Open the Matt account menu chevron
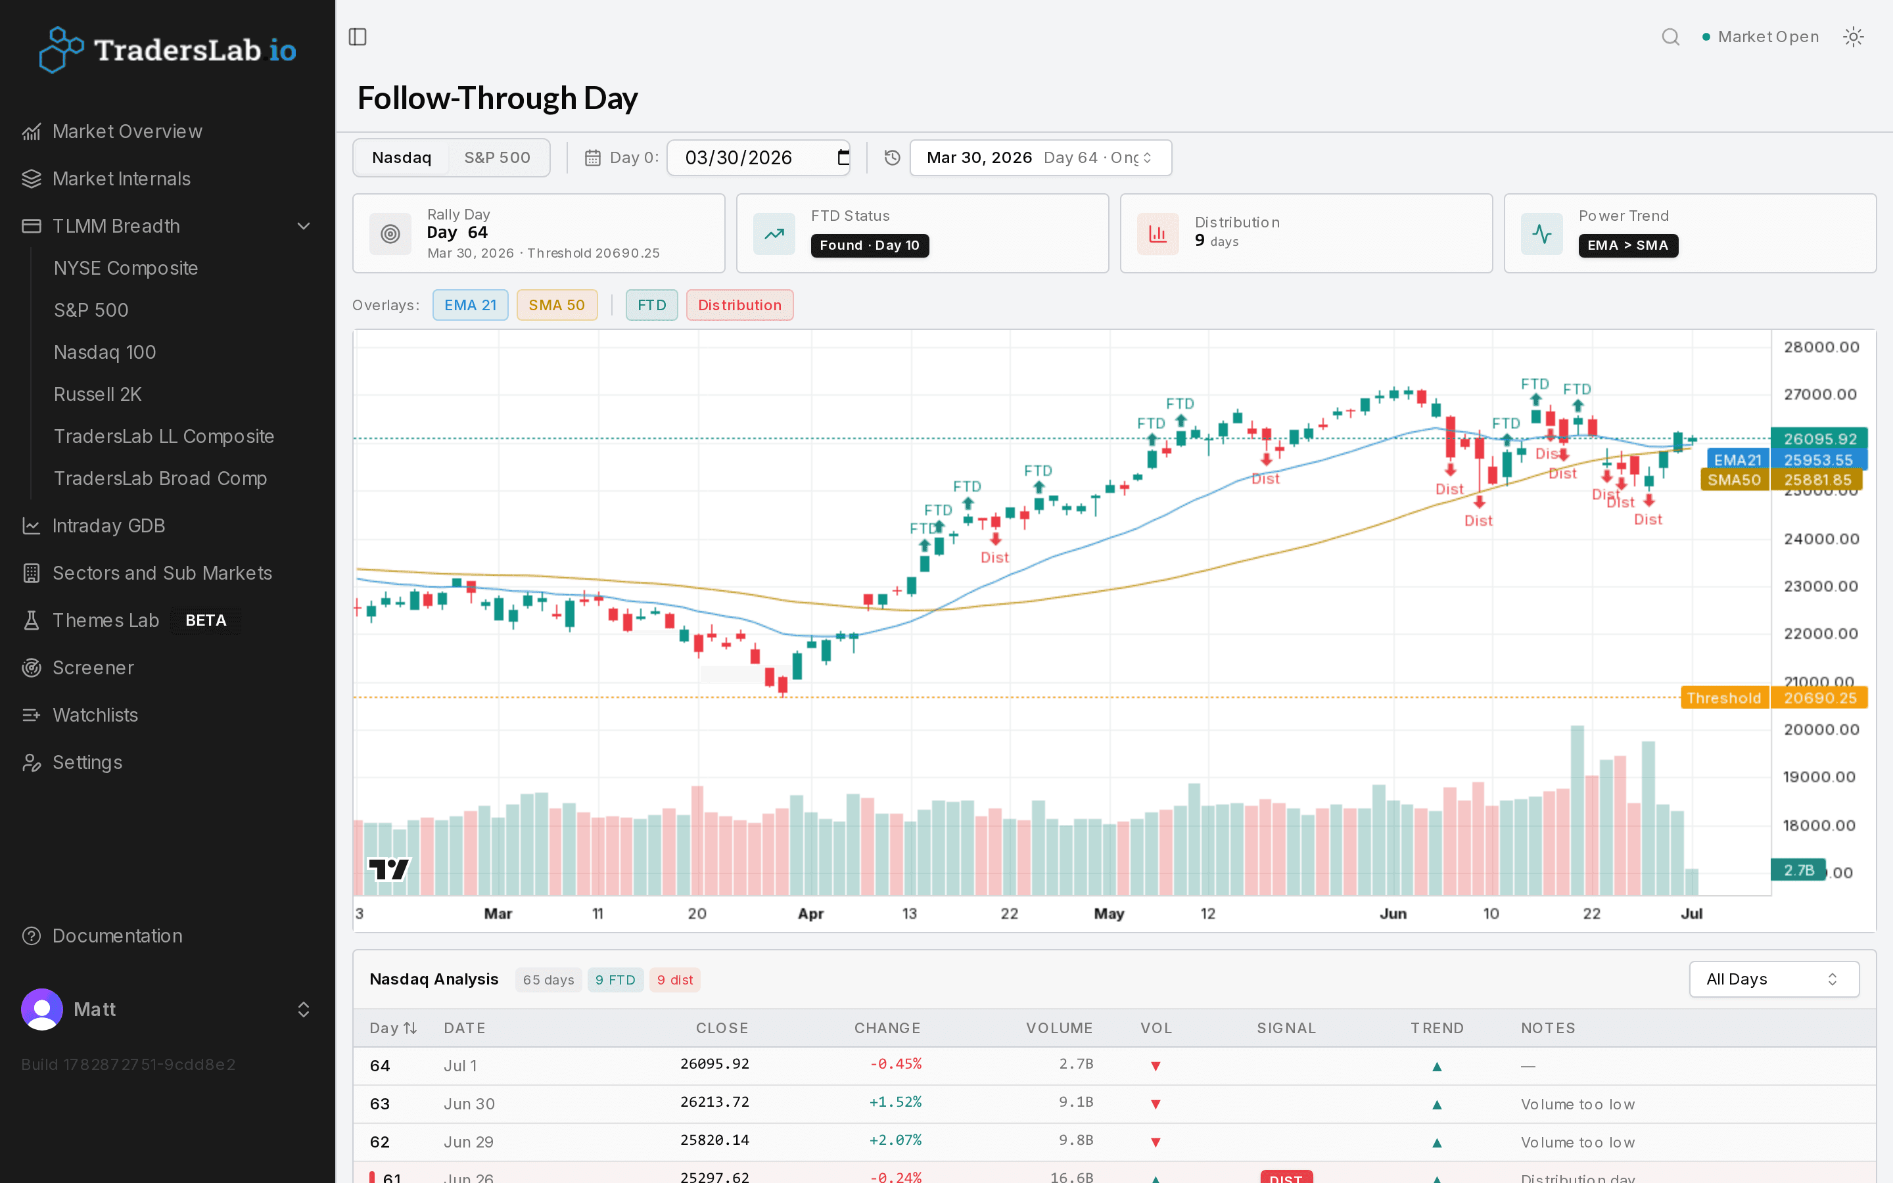This screenshot has height=1183, width=1893. coord(304,1009)
